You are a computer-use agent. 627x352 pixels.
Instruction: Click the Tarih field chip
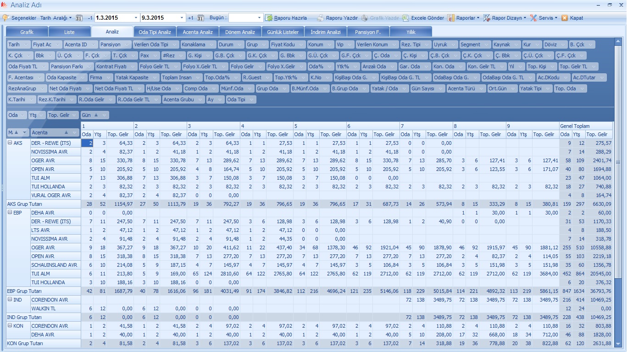point(18,44)
